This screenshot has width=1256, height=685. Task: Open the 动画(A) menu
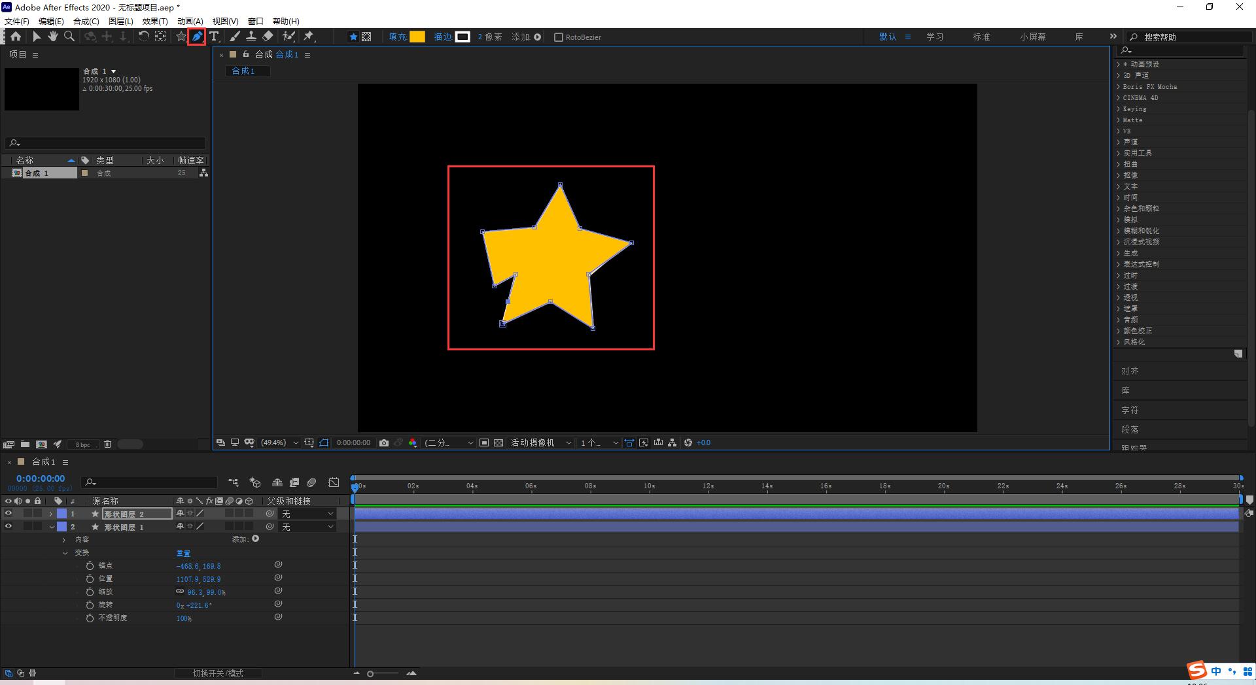coord(190,22)
